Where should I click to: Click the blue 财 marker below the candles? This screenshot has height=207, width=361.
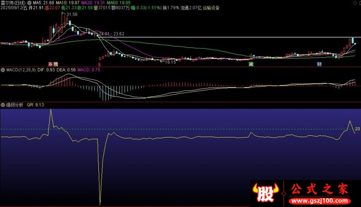pyautogui.click(x=319, y=64)
